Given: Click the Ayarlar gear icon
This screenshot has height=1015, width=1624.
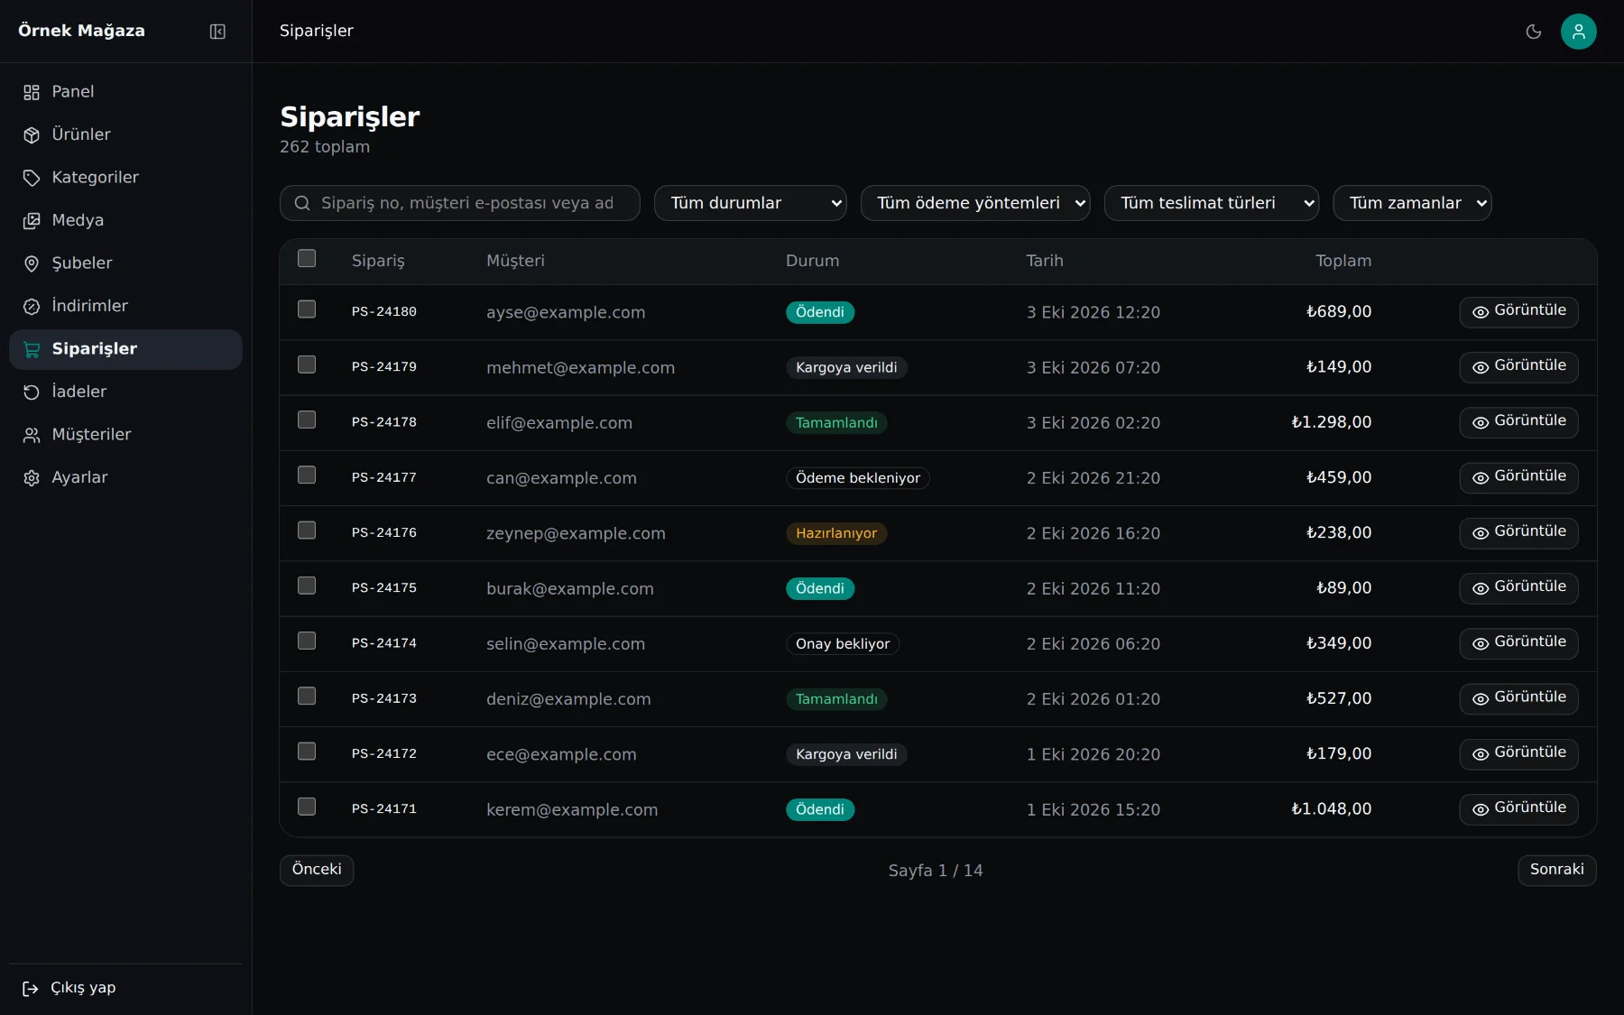Looking at the screenshot, I should [x=32, y=478].
